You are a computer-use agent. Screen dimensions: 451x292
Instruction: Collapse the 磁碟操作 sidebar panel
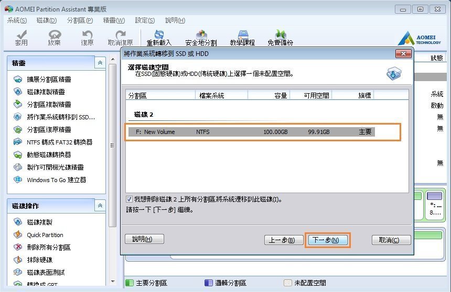tap(100, 206)
